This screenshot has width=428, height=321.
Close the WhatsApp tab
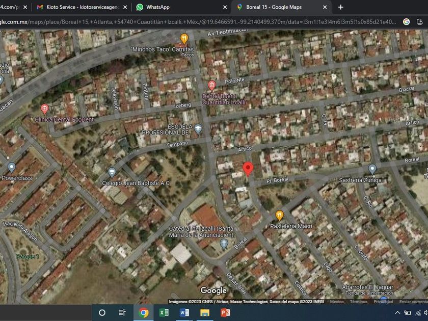pyautogui.click(x=225, y=7)
